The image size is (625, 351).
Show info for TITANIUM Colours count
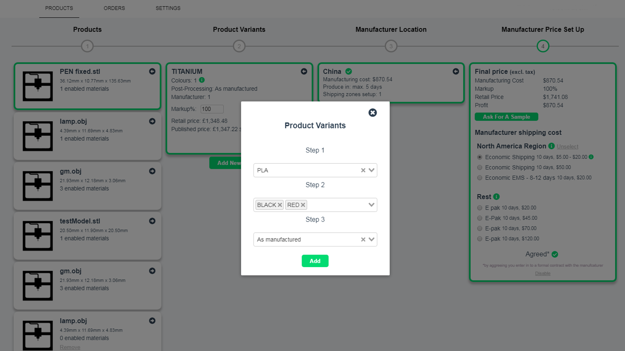tap(202, 80)
